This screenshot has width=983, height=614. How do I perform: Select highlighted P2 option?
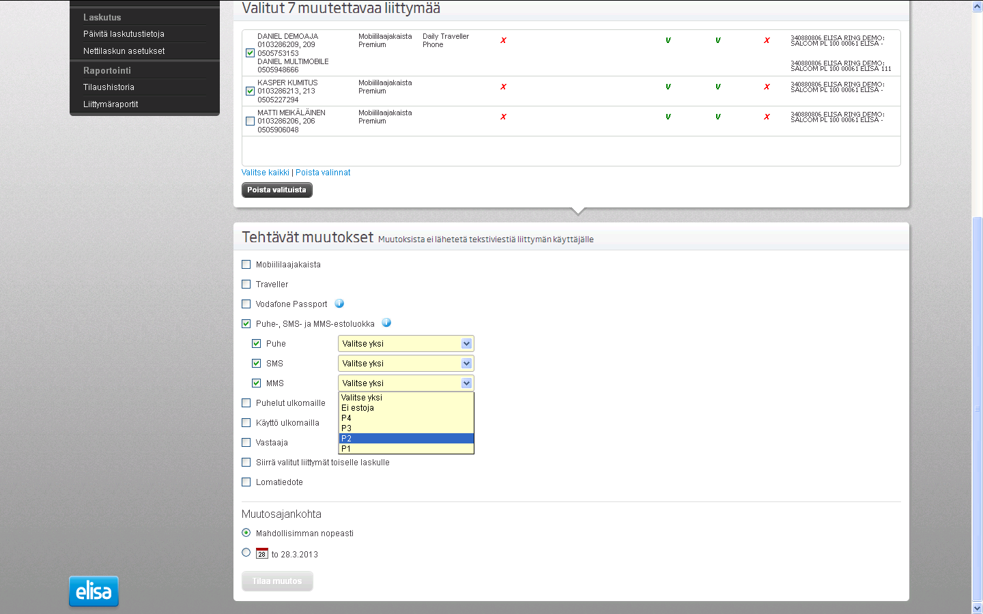coord(406,438)
